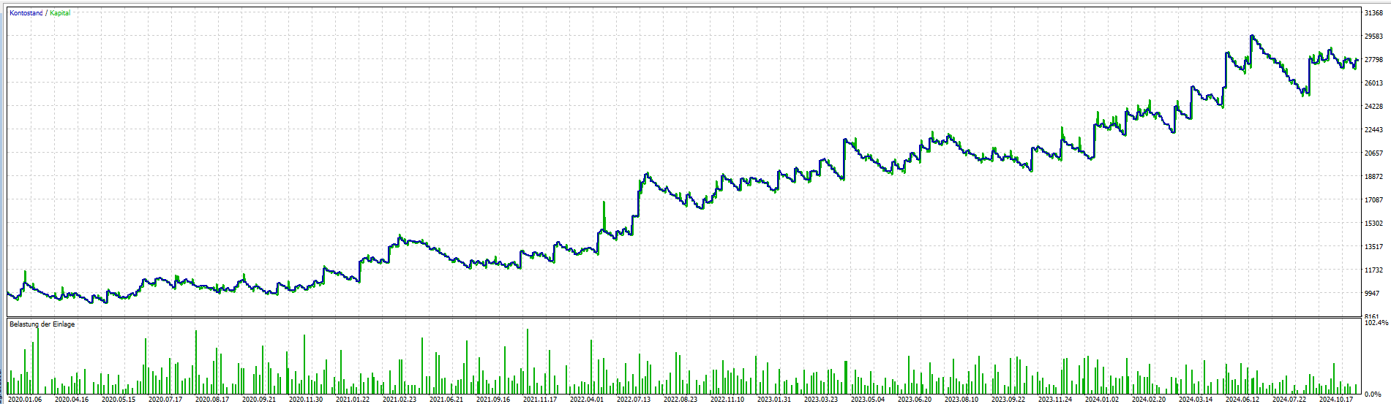Select the 27798 axis value
1391x404 pixels.
[x=1373, y=59]
